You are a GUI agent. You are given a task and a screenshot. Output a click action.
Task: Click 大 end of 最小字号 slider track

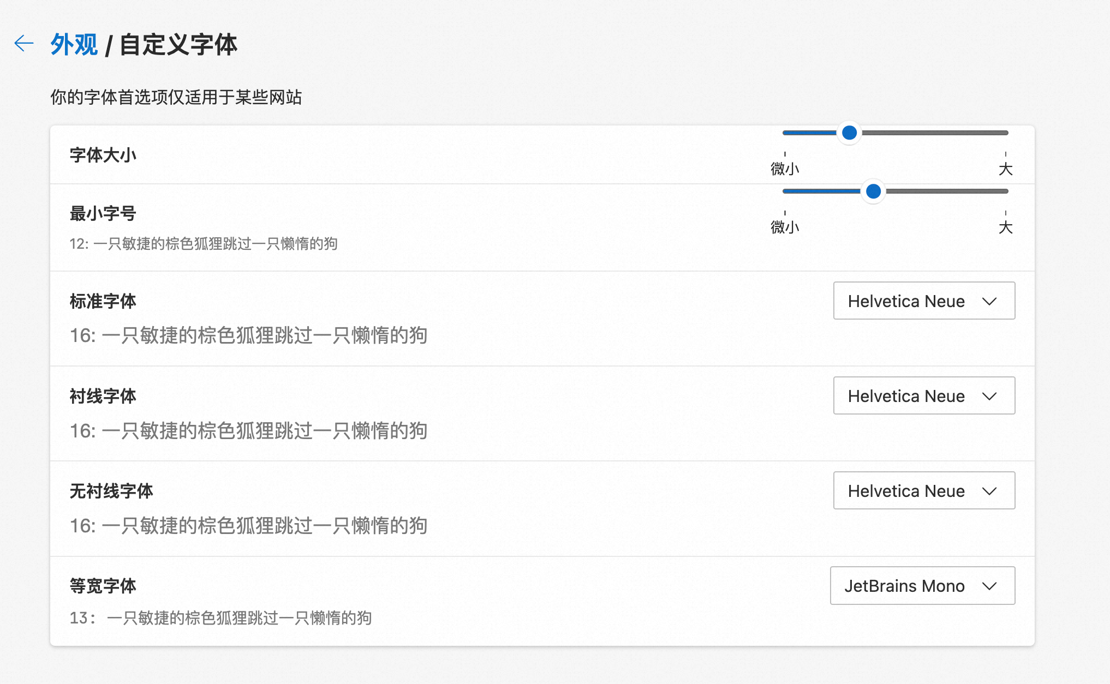click(1005, 191)
